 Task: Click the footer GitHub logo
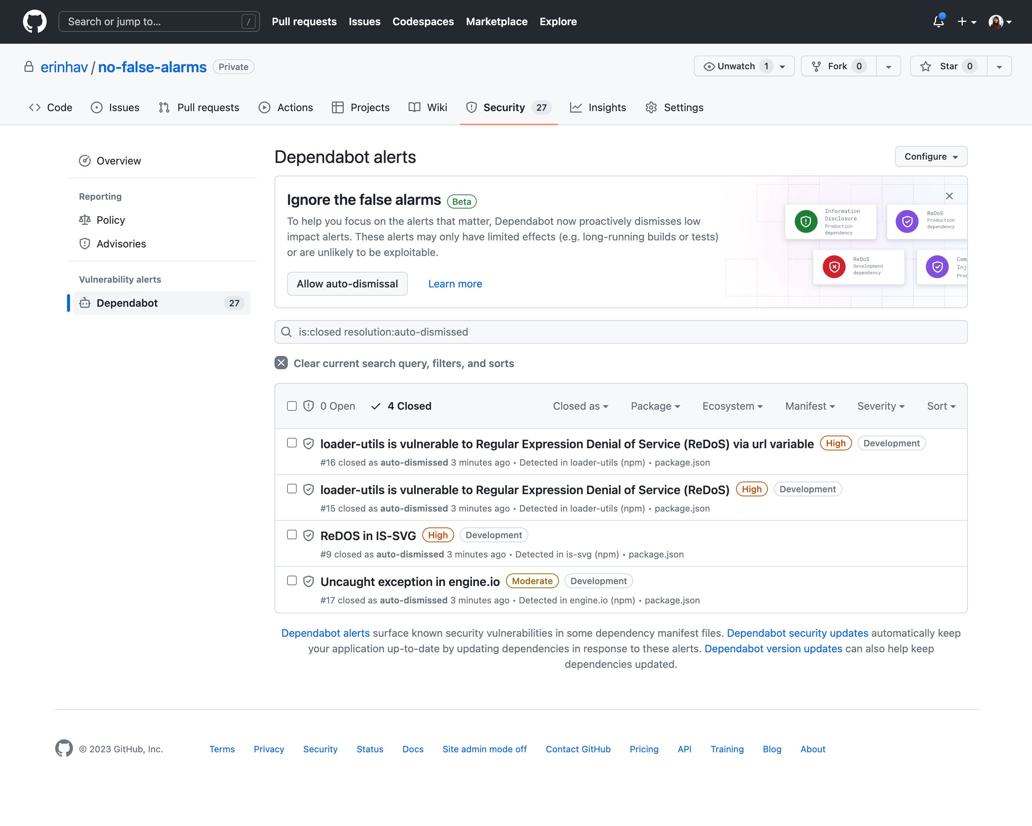(64, 748)
